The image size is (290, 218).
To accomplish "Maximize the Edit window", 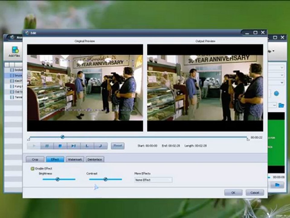I will [x=256, y=33].
